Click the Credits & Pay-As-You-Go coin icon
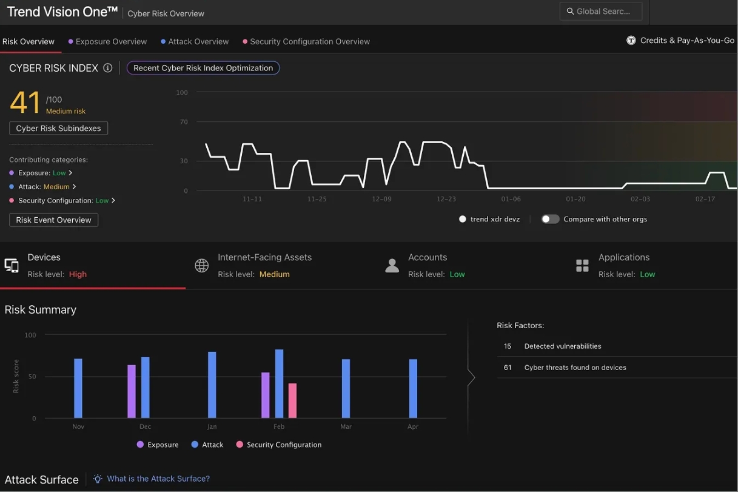 631,41
